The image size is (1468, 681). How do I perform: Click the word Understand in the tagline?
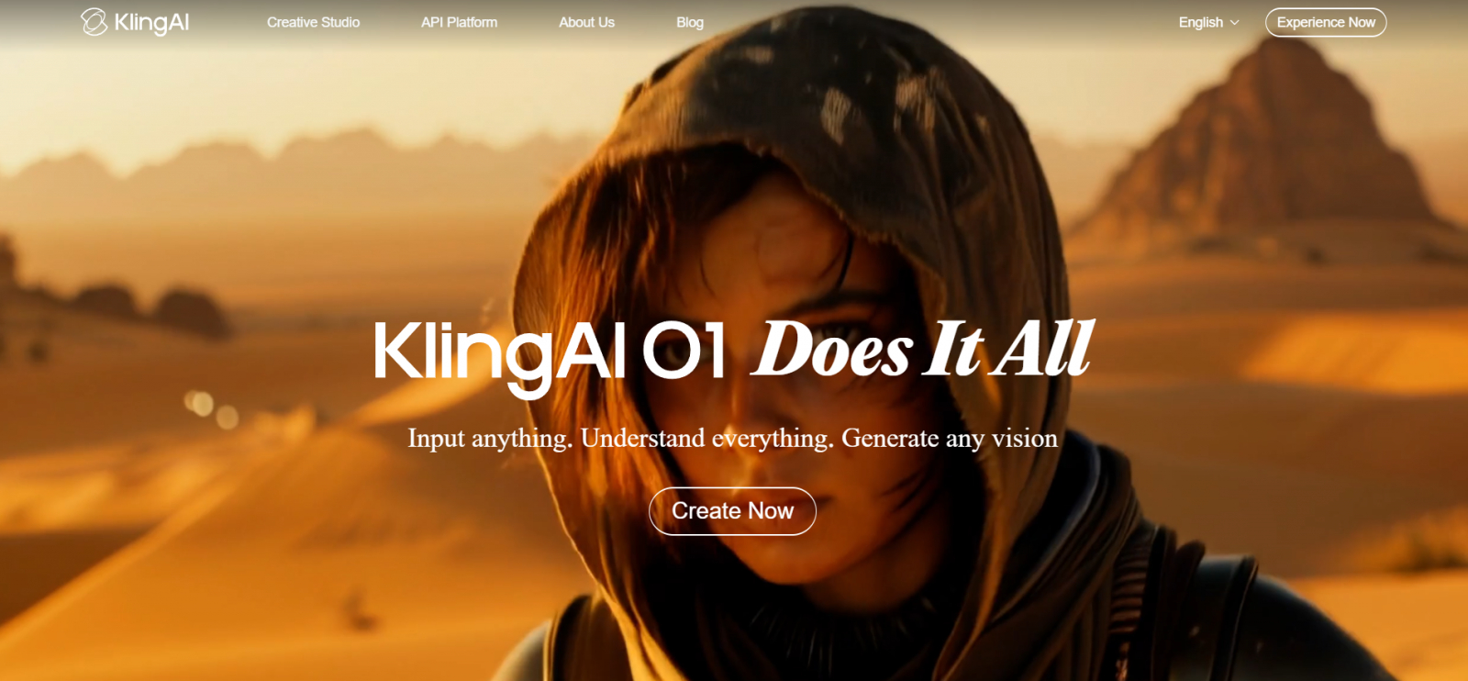tap(642, 438)
